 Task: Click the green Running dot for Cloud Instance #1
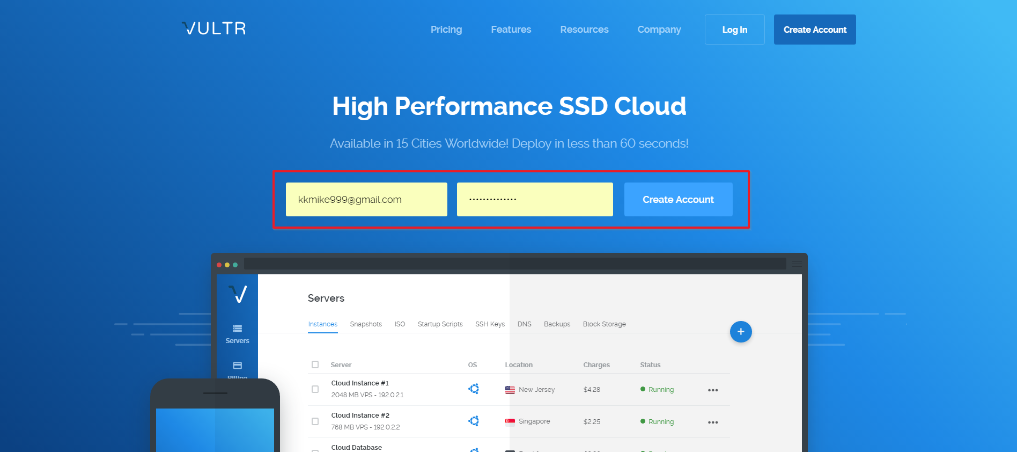(643, 389)
